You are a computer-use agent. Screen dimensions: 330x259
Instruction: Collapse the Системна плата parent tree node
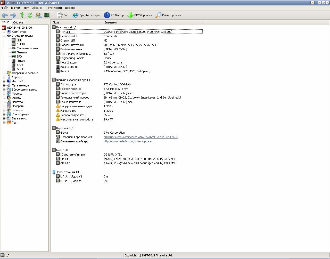coord(4,36)
